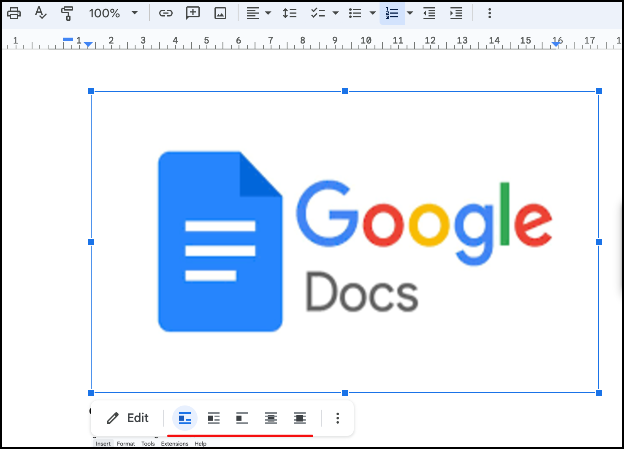The image size is (624, 449).
Task: Click the left indent ruler marker
Action: pyautogui.click(x=88, y=44)
